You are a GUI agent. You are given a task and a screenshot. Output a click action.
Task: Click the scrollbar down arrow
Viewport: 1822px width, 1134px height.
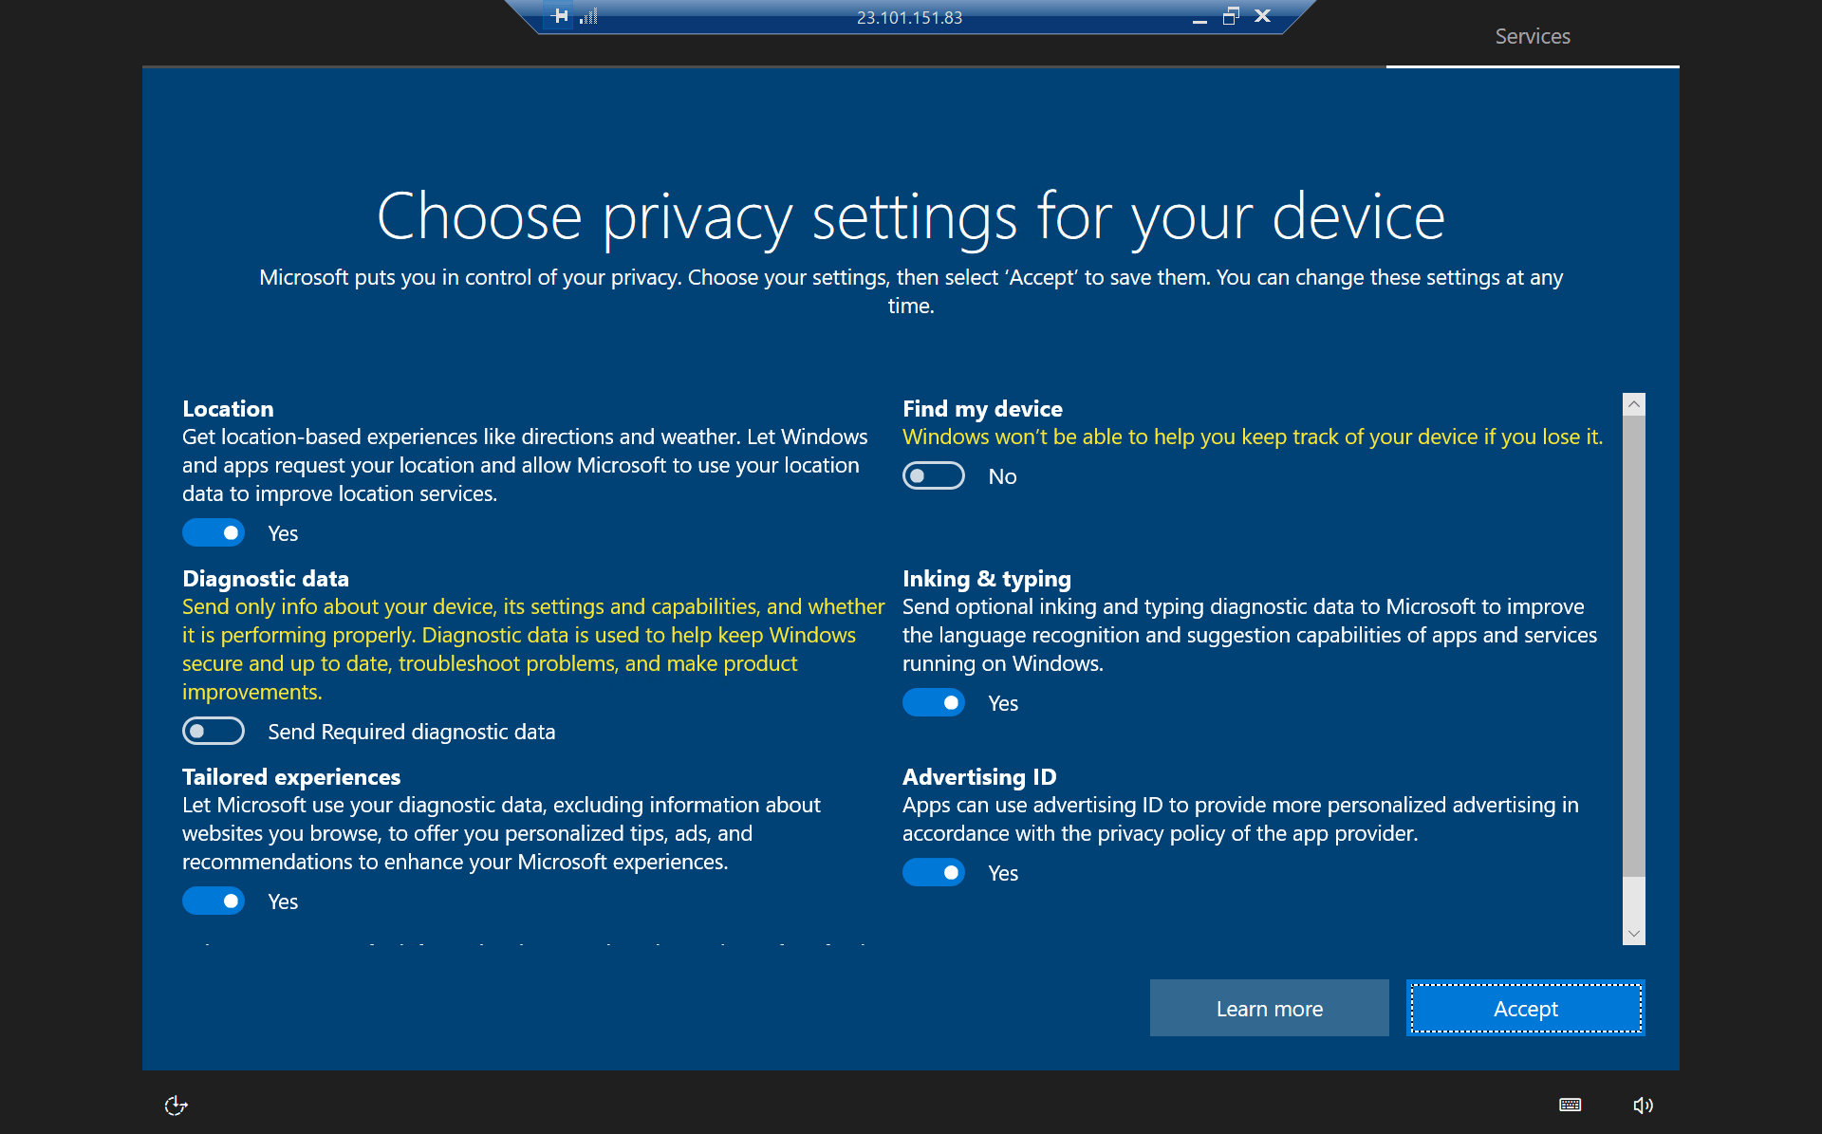(x=1633, y=934)
